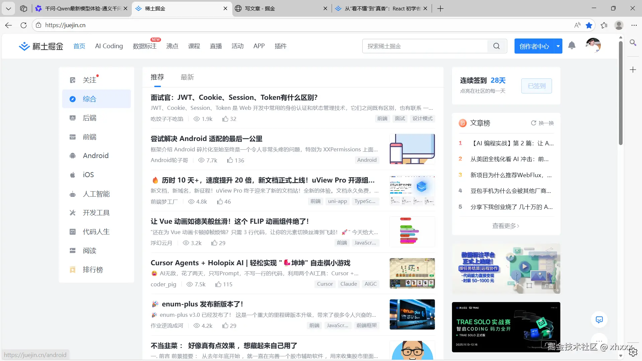Open the Android sidebar category
642x361 pixels.
click(x=96, y=156)
